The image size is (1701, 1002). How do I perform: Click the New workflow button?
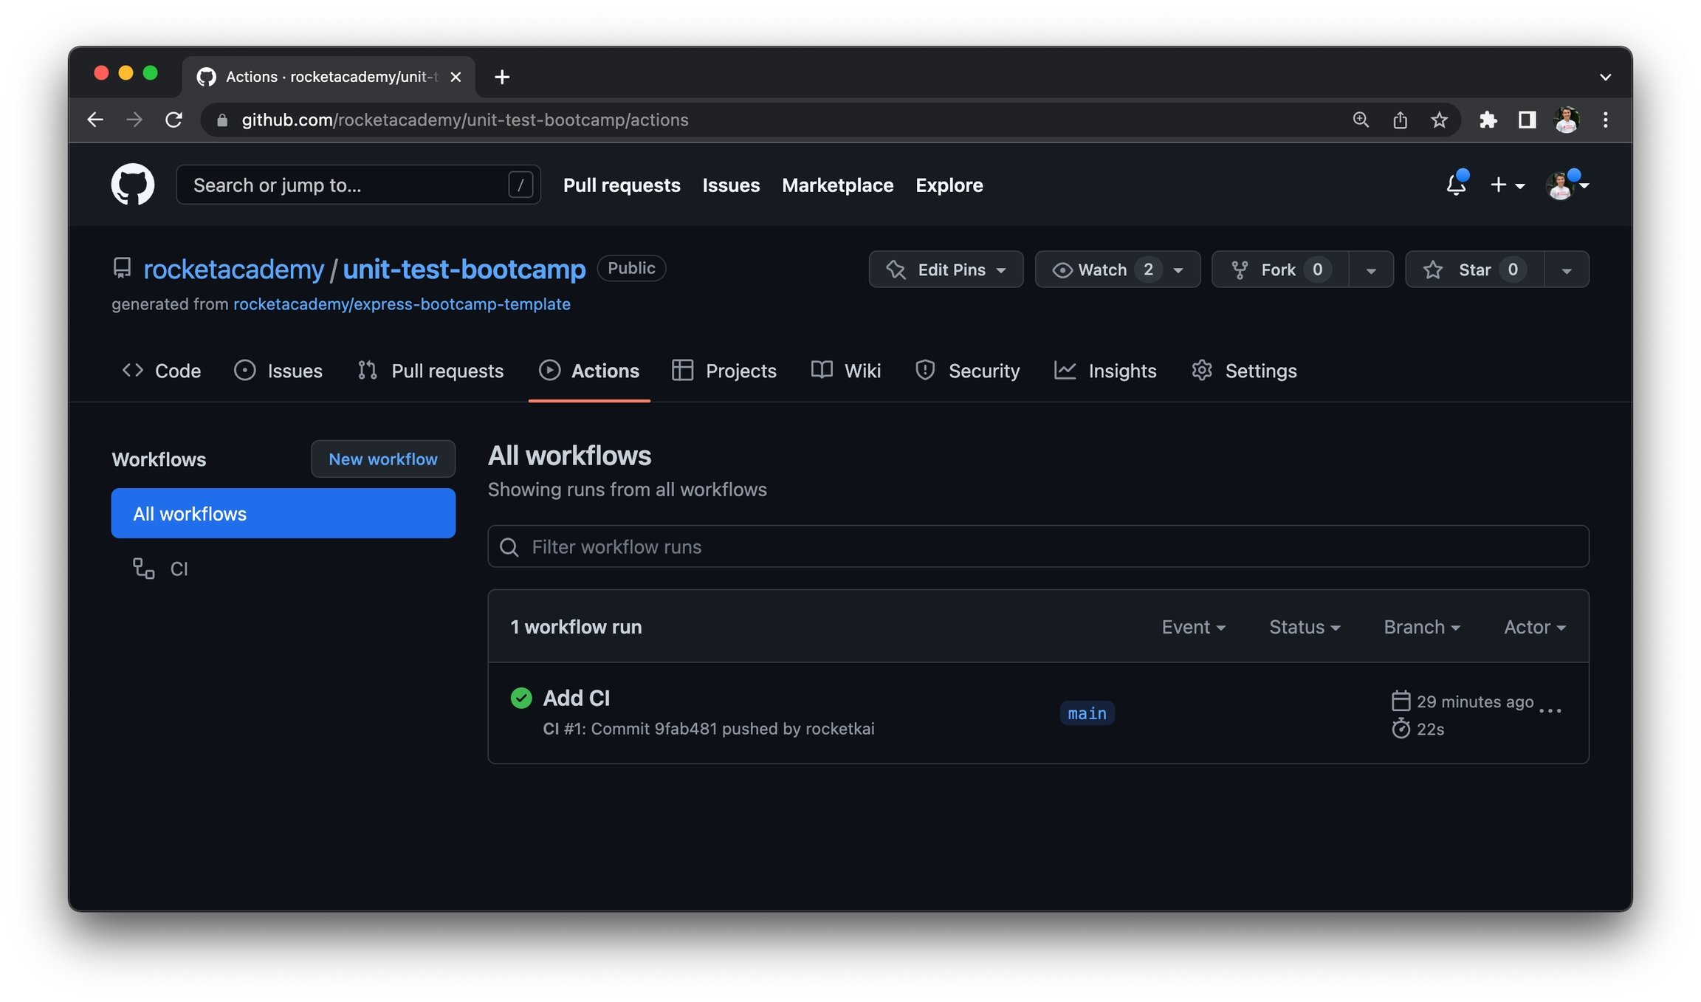coord(382,459)
